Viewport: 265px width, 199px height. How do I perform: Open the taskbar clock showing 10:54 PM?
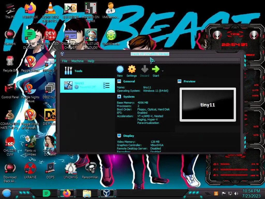(x=251, y=193)
